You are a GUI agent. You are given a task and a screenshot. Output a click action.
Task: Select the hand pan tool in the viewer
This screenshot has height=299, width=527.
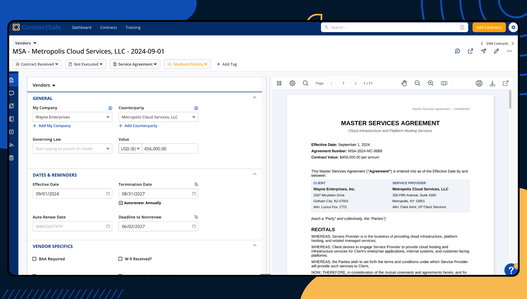(404, 83)
